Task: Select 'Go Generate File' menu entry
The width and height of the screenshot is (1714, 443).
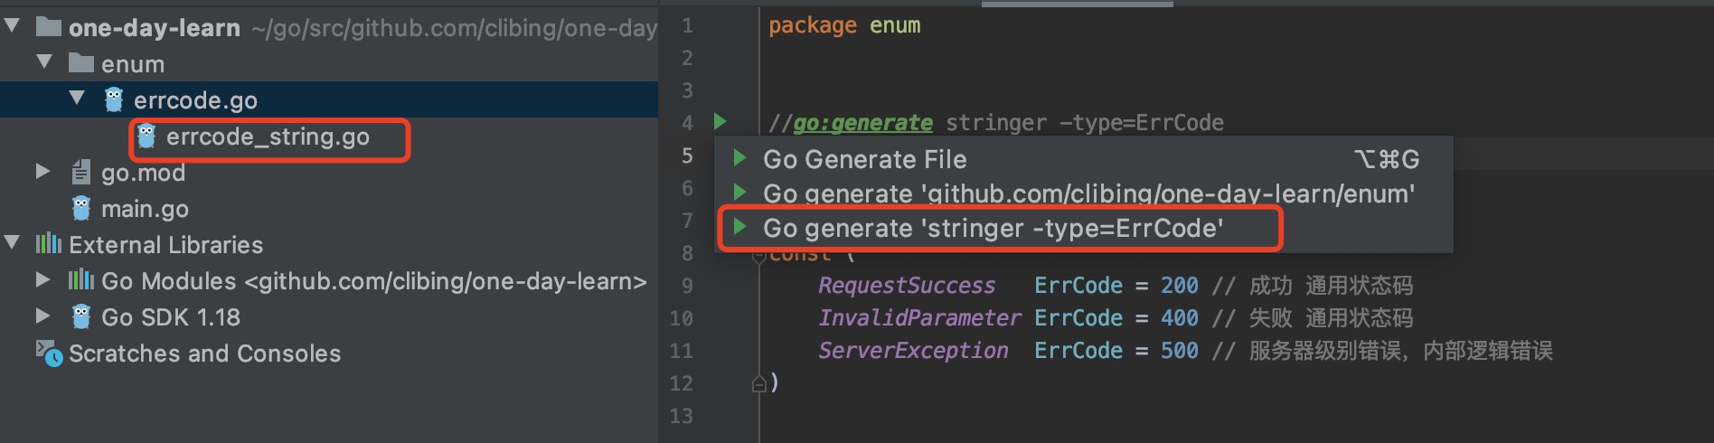Action: pyautogui.click(x=864, y=159)
